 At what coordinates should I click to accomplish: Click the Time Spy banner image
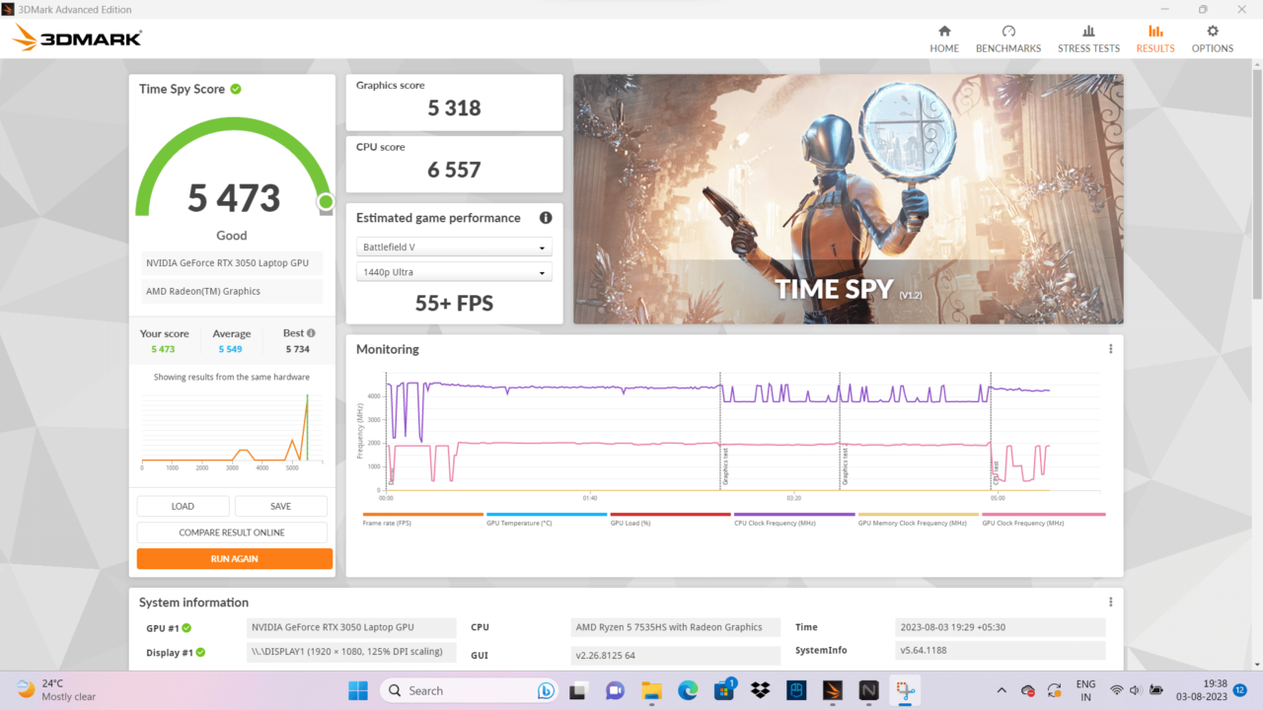(848, 199)
